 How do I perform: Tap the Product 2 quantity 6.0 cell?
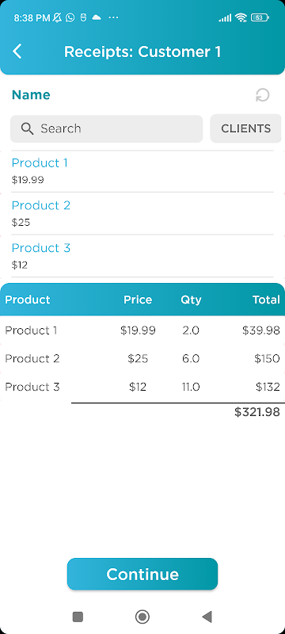click(x=191, y=359)
